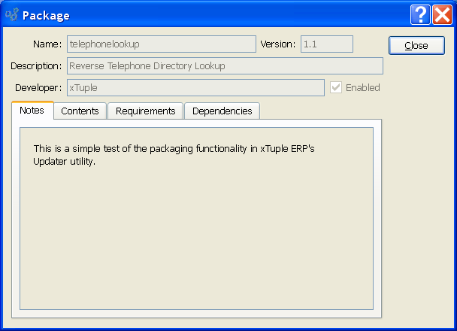Click the Developer: label
The image size is (457, 331).
pos(38,88)
